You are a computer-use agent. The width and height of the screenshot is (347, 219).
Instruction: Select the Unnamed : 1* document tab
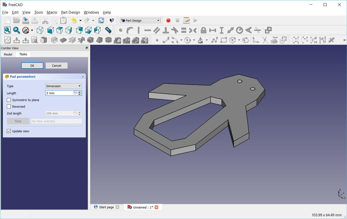point(143,207)
